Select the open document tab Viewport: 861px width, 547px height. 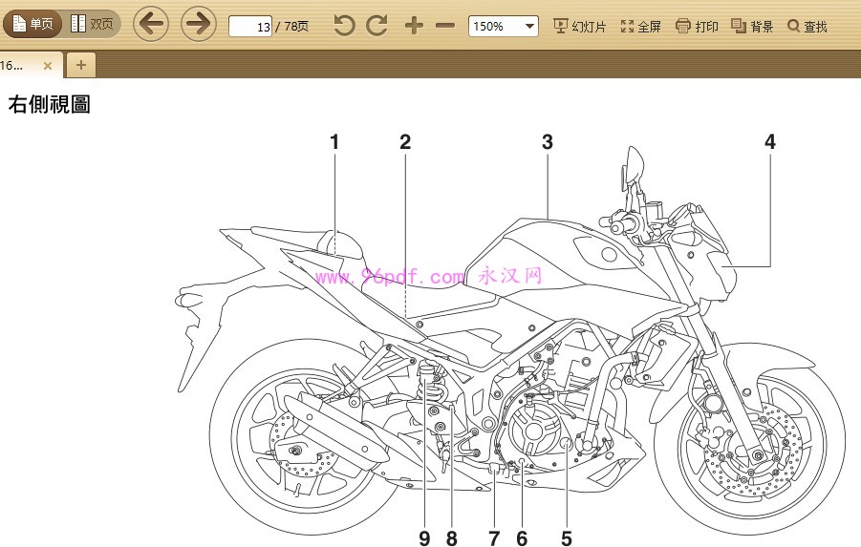[x=14, y=66]
